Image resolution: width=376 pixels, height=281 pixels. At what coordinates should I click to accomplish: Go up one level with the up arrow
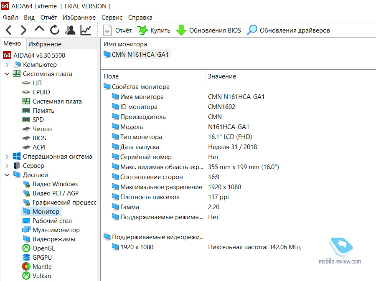[x=39, y=29]
